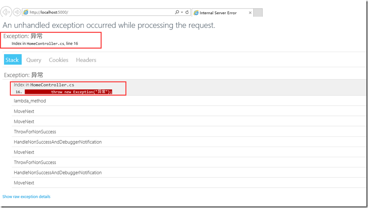Switch to the Stack tab
The width and height of the screenshot is (368, 208).
13,60
